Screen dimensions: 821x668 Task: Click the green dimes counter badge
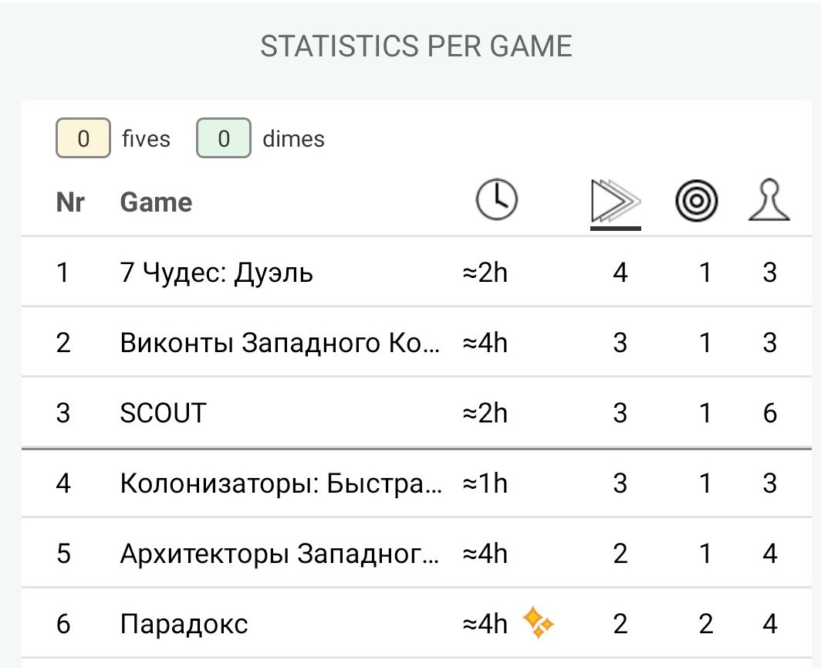[224, 139]
